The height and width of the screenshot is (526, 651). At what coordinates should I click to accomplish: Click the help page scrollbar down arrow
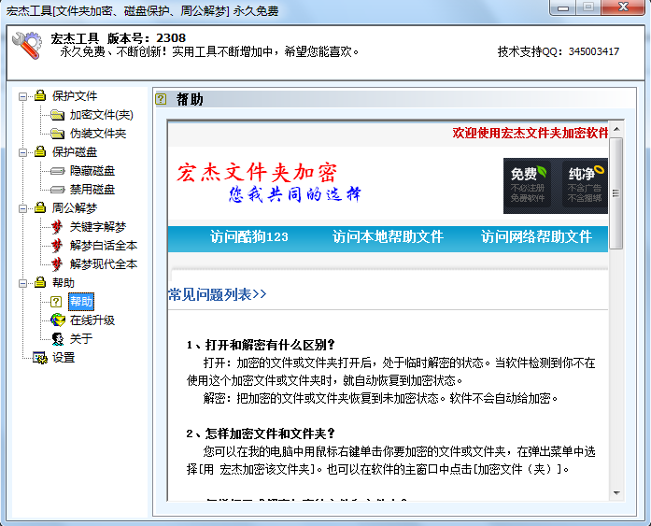[x=616, y=492]
